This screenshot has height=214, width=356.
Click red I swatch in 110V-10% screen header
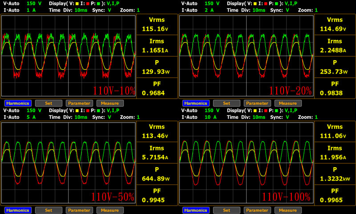pyautogui.click(x=88, y=4)
